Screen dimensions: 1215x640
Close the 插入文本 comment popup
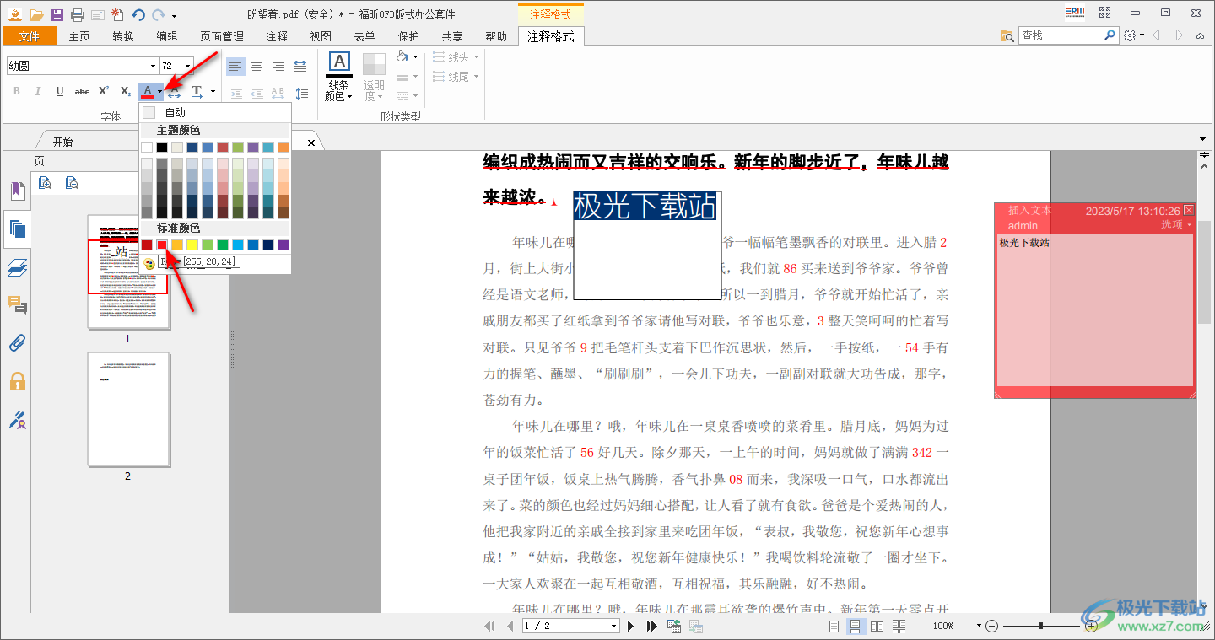click(x=1189, y=210)
